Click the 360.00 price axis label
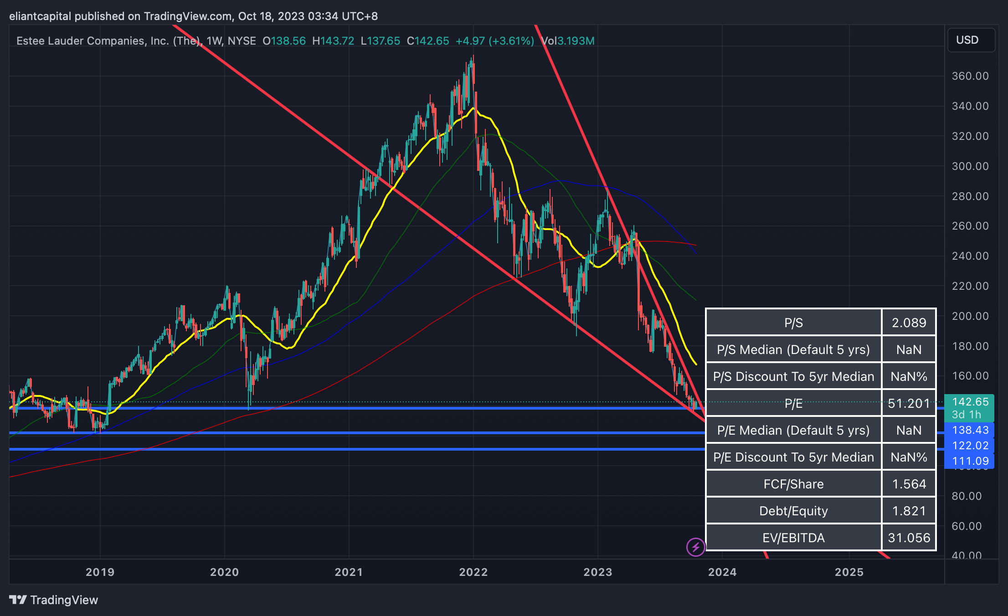The image size is (1008, 616). tap(970, 76)
